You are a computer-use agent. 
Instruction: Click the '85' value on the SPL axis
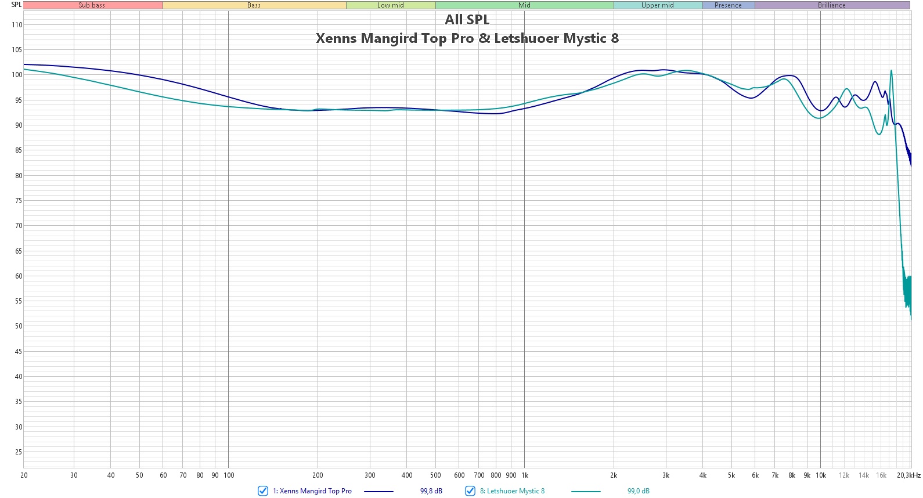coord(19,150)
